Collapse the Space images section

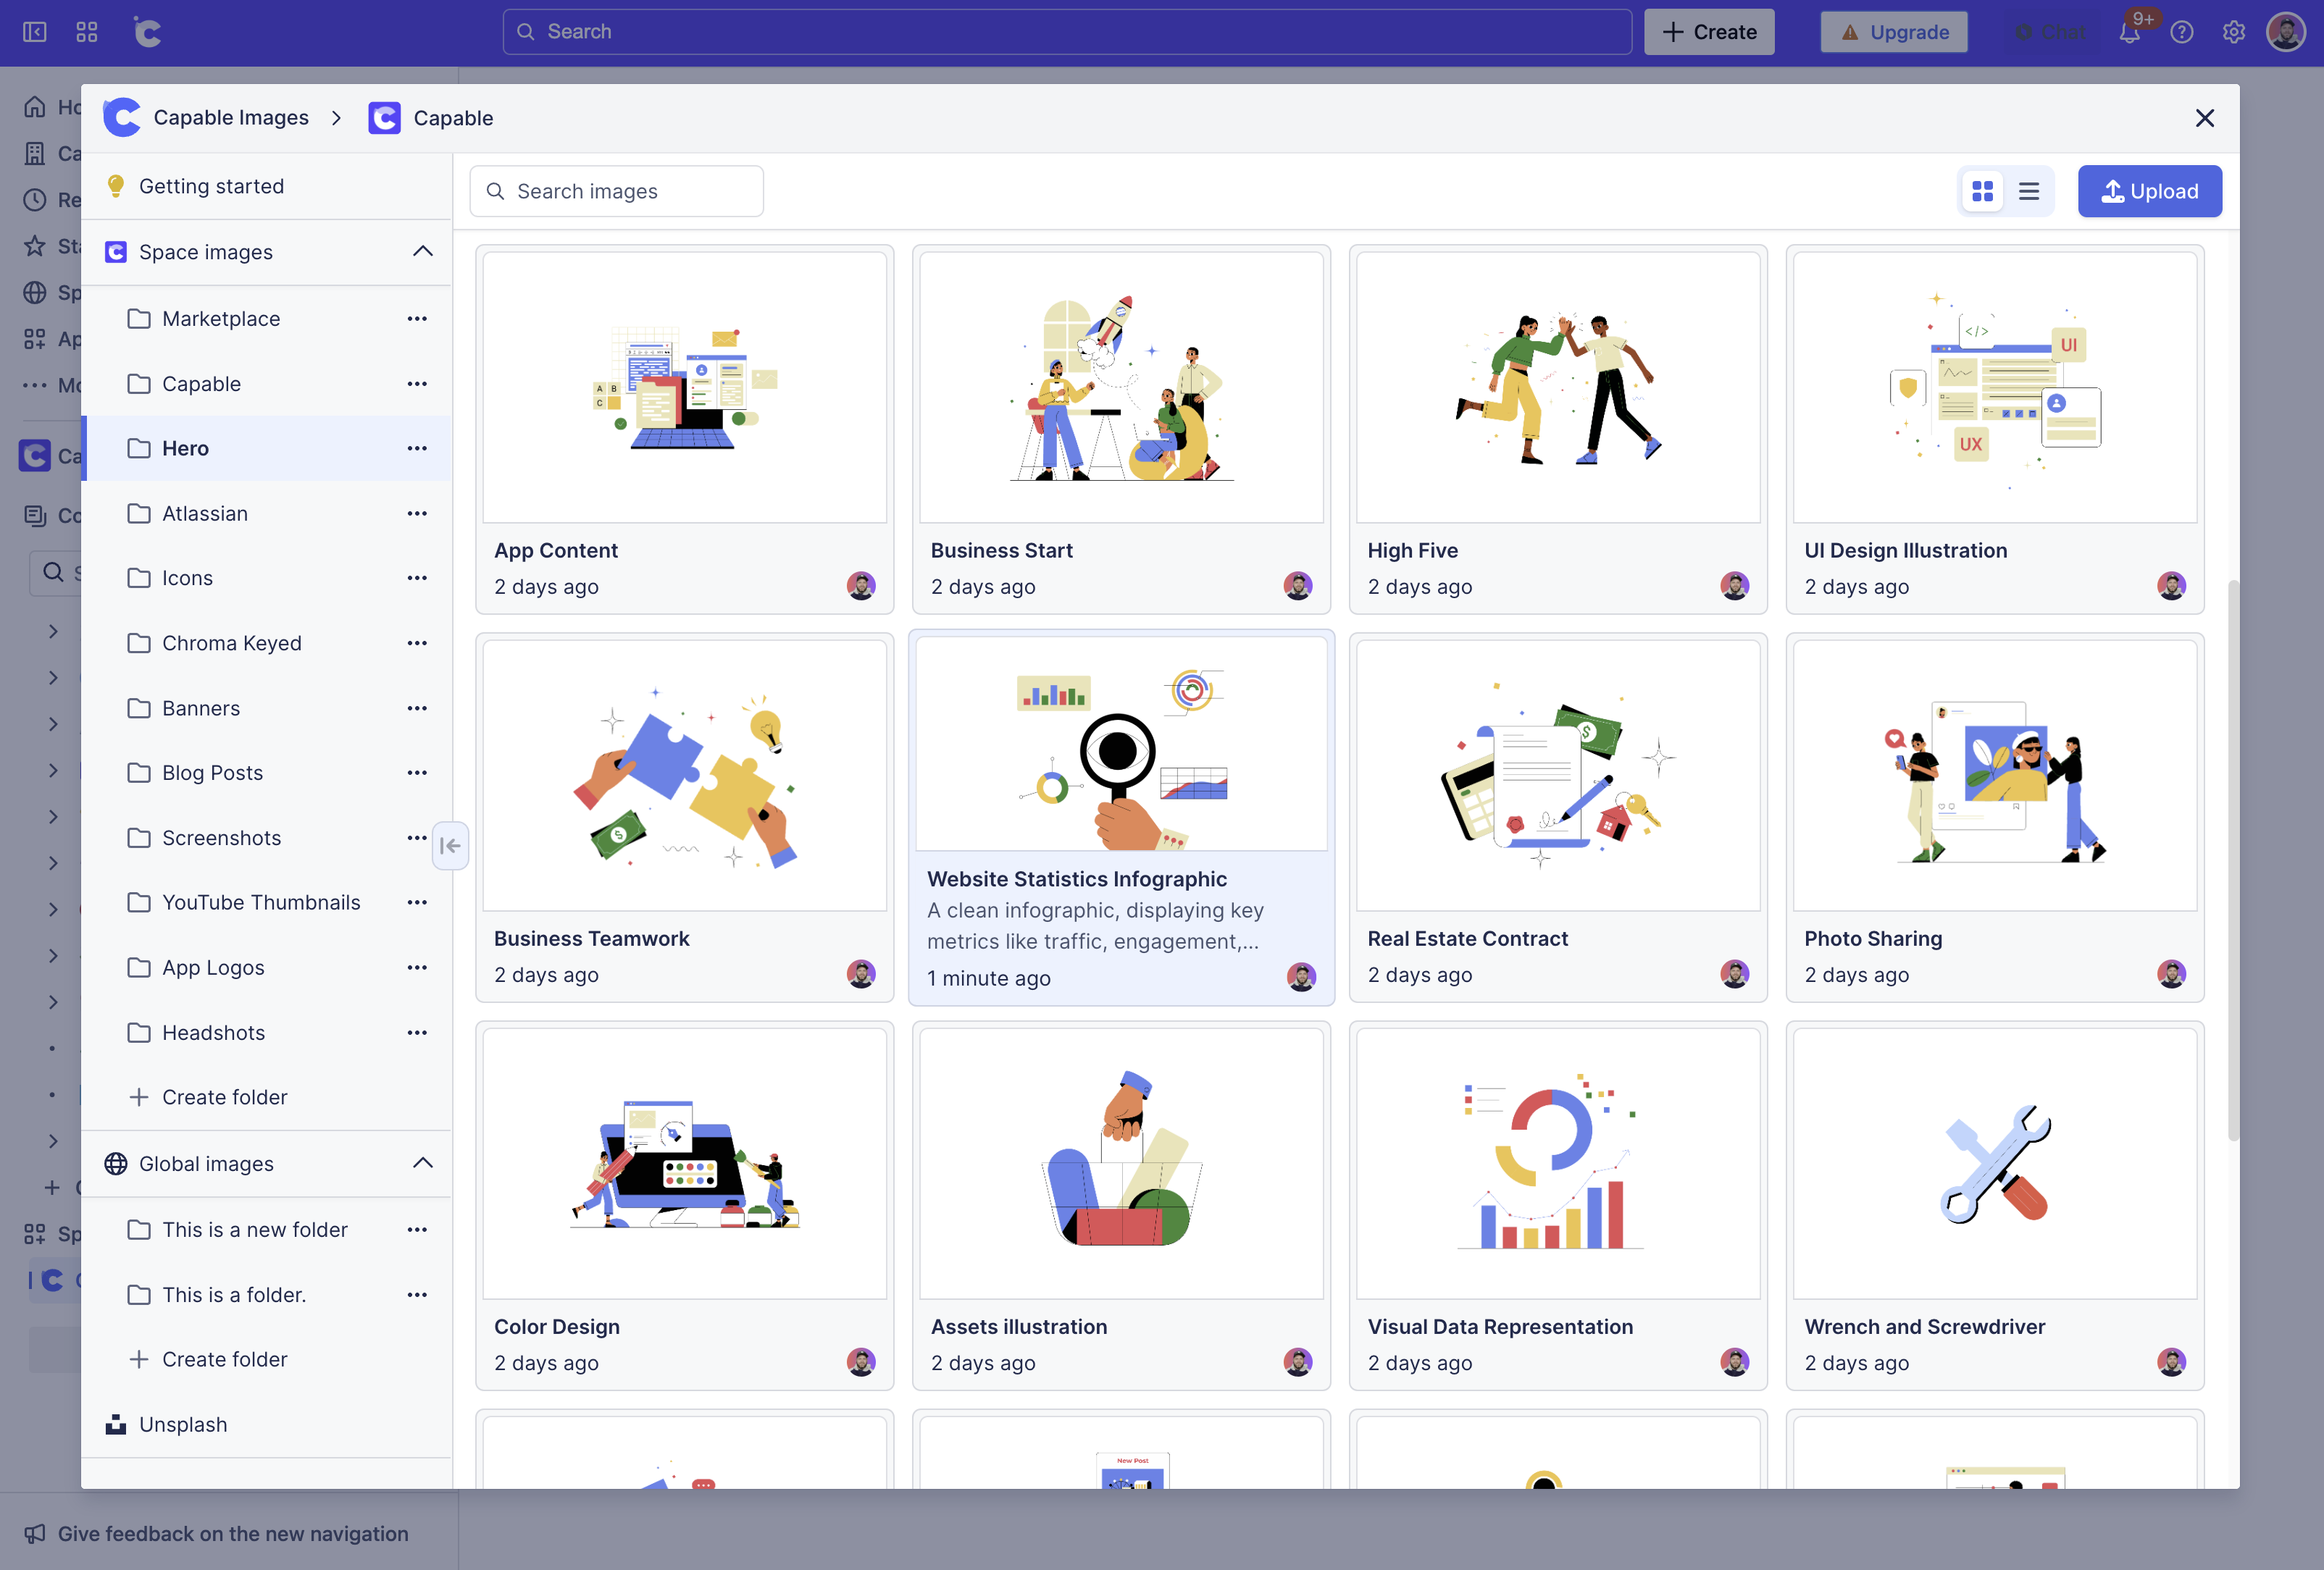coord(423,252)
